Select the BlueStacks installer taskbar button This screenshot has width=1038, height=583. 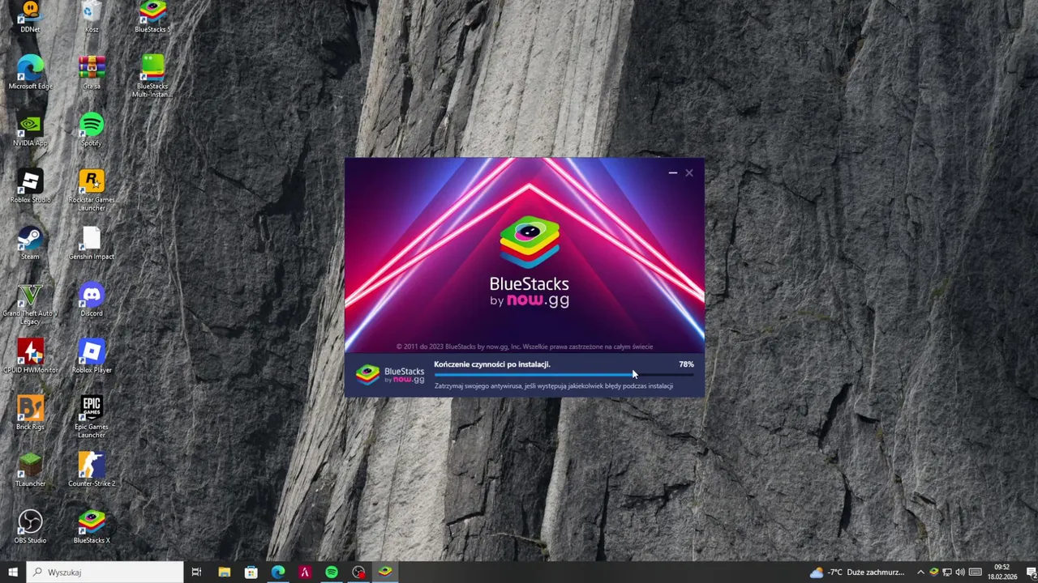tap(385, 572)
